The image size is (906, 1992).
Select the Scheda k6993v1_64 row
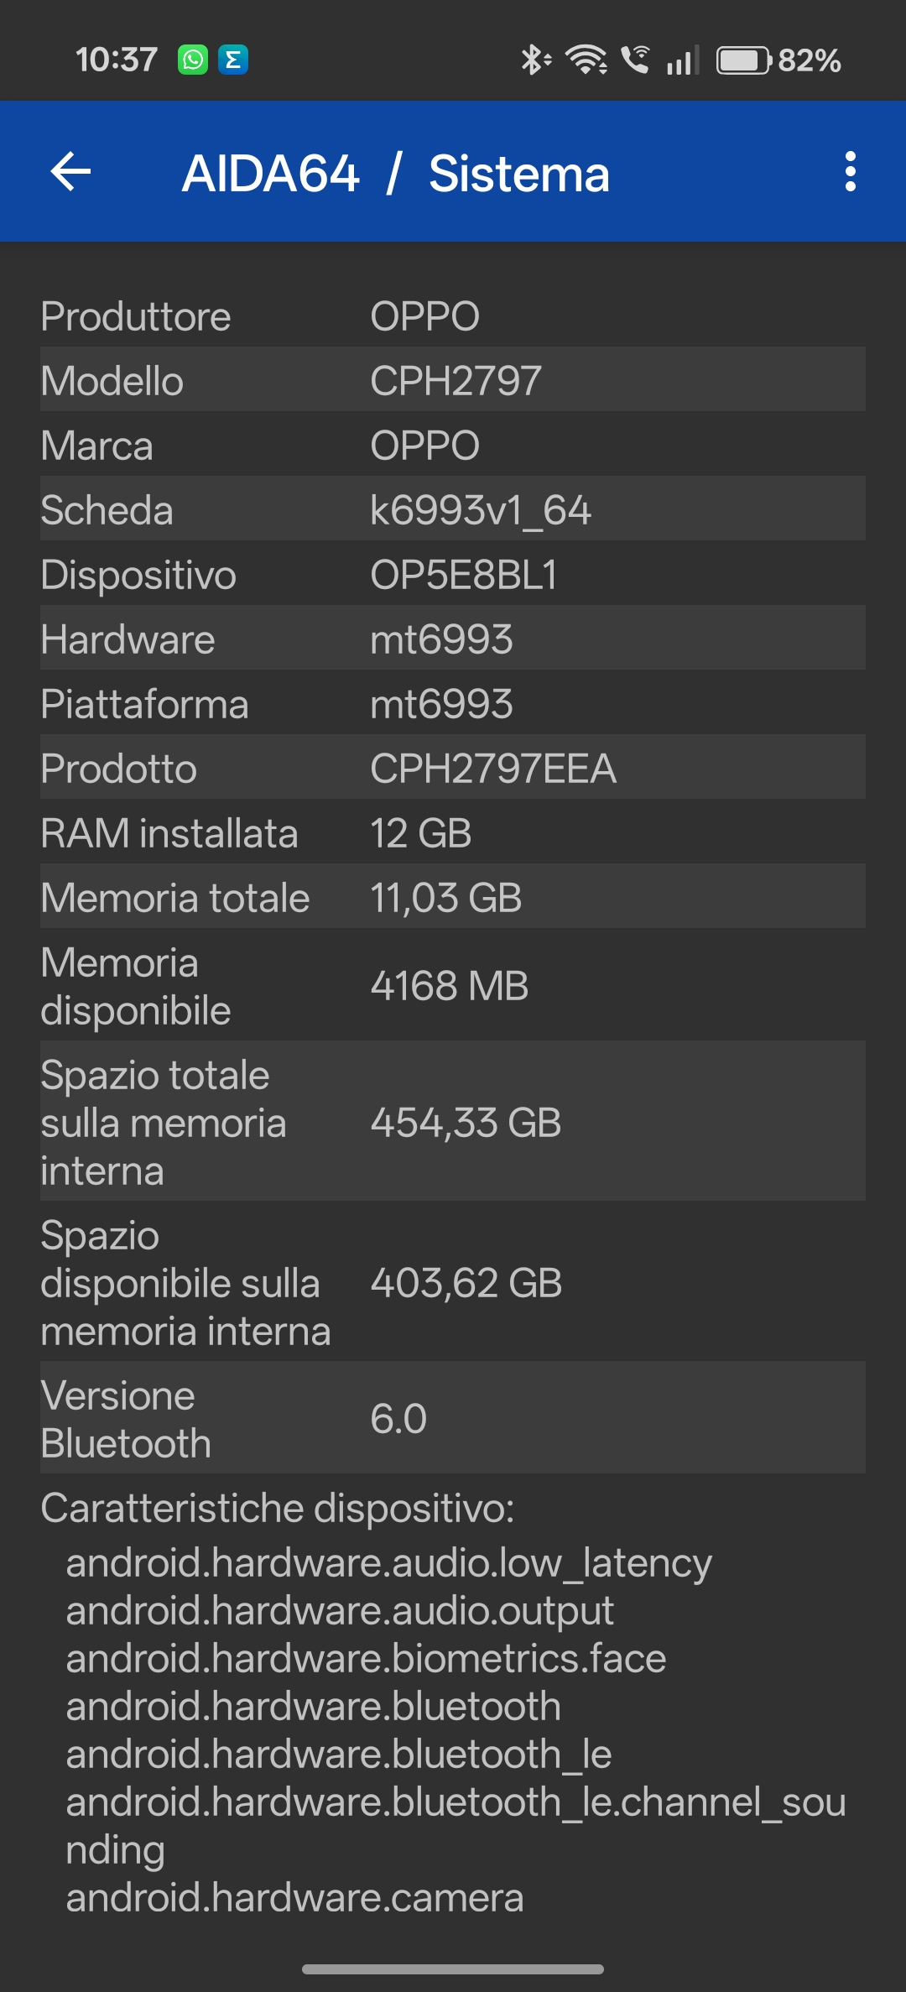(453, 509)
